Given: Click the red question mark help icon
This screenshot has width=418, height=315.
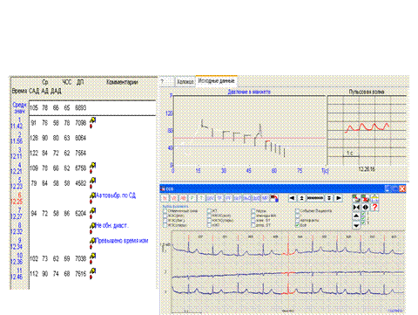Looking at the screenshot, I should [x=374, y=207].
